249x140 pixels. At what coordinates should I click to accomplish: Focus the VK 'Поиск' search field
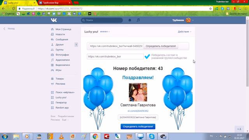pyautogui.click(x=102, y=20)
